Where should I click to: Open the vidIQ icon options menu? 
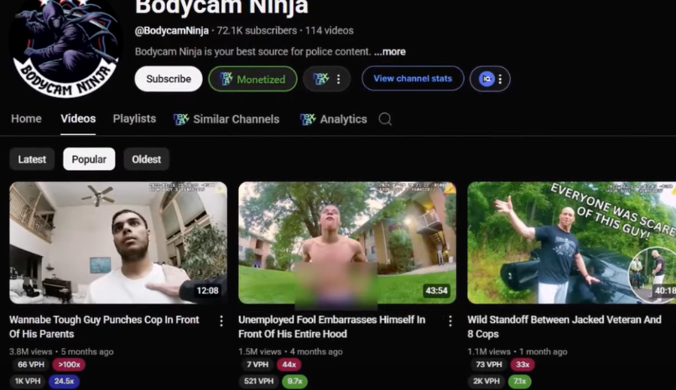point(500,79)
